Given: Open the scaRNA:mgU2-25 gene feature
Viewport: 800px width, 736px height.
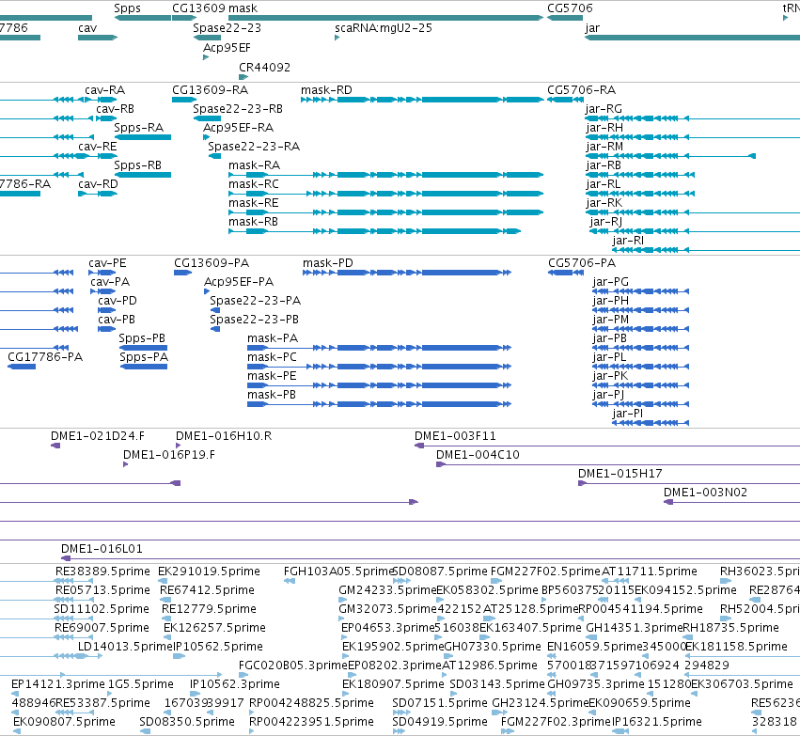Looking at the screenshot, I should pos(337,38).
